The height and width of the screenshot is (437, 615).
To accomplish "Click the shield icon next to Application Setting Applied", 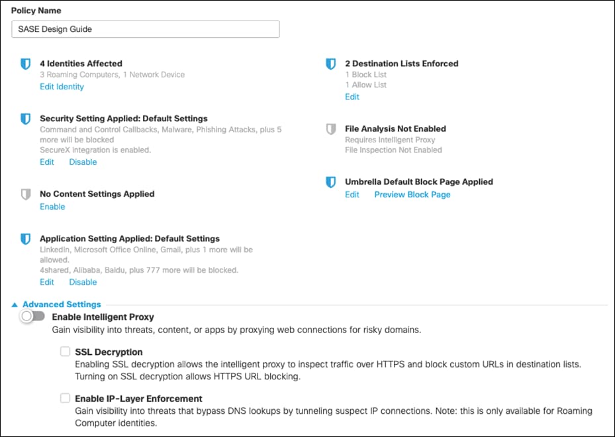I will click(x=26, y=239).
